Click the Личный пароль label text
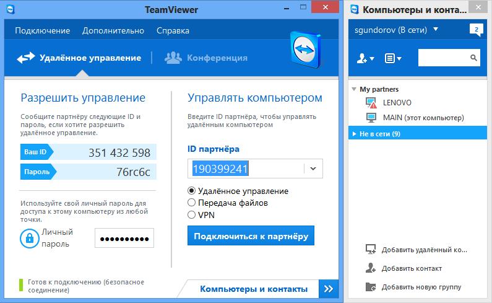 pyautogui.click(x=57, y=238)
